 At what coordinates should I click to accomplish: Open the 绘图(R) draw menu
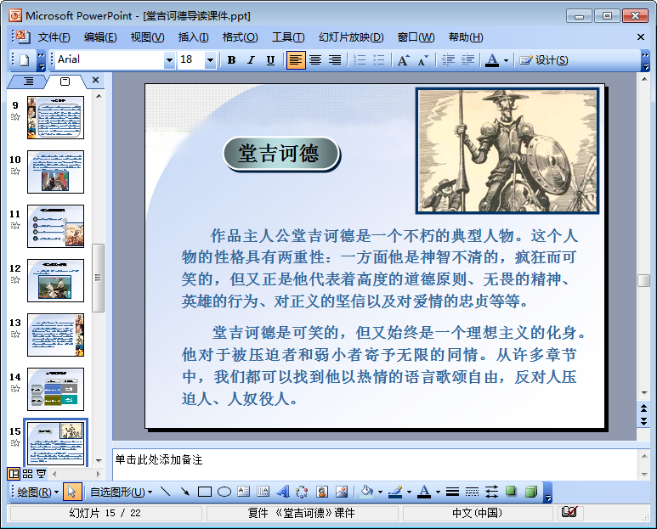coord(37,492)
